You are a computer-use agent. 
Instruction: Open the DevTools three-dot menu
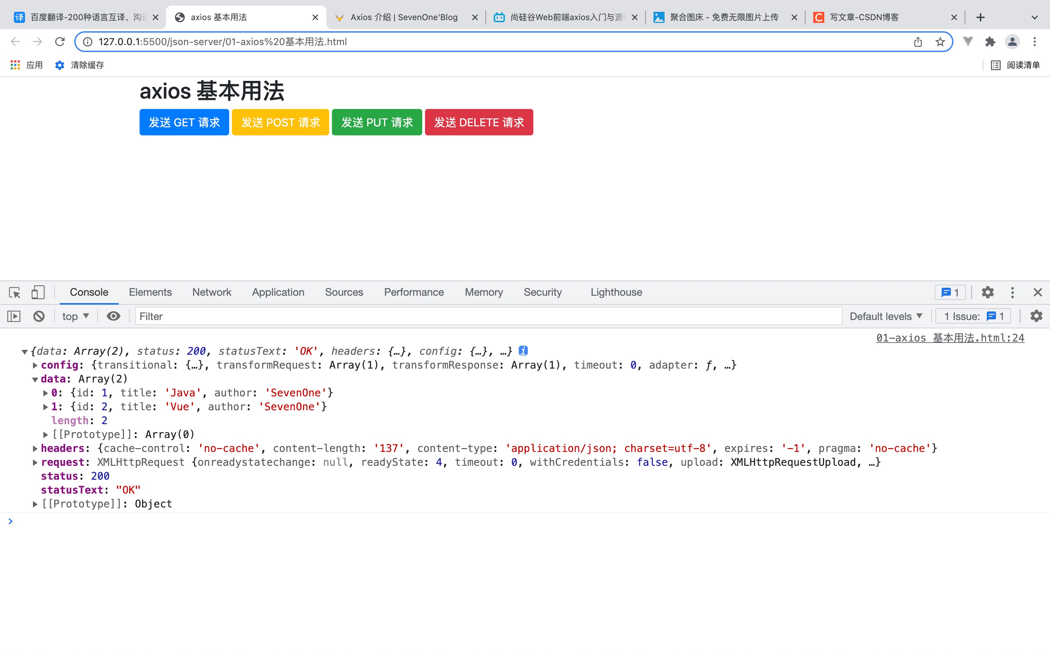pyautogui.click(x=1012, y=292)
